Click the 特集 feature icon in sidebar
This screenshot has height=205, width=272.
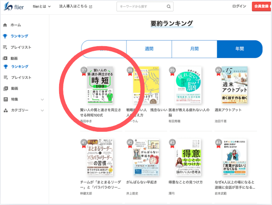(x=5, y=99)
